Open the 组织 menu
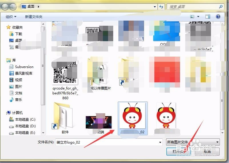The image size is (229, 163). coord(11,17)
